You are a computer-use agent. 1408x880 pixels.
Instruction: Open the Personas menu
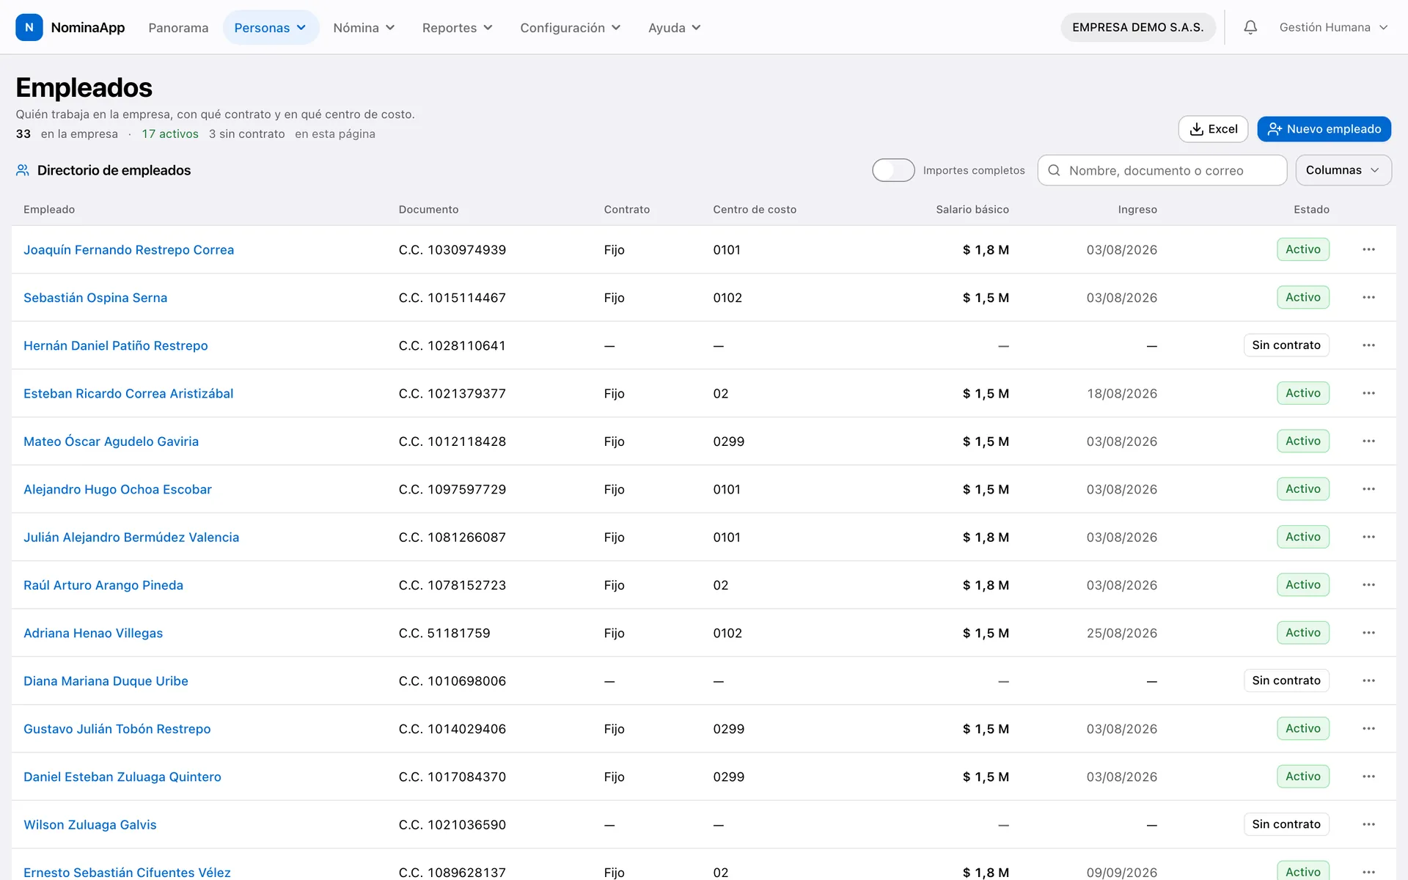click(x=271, y=27)
